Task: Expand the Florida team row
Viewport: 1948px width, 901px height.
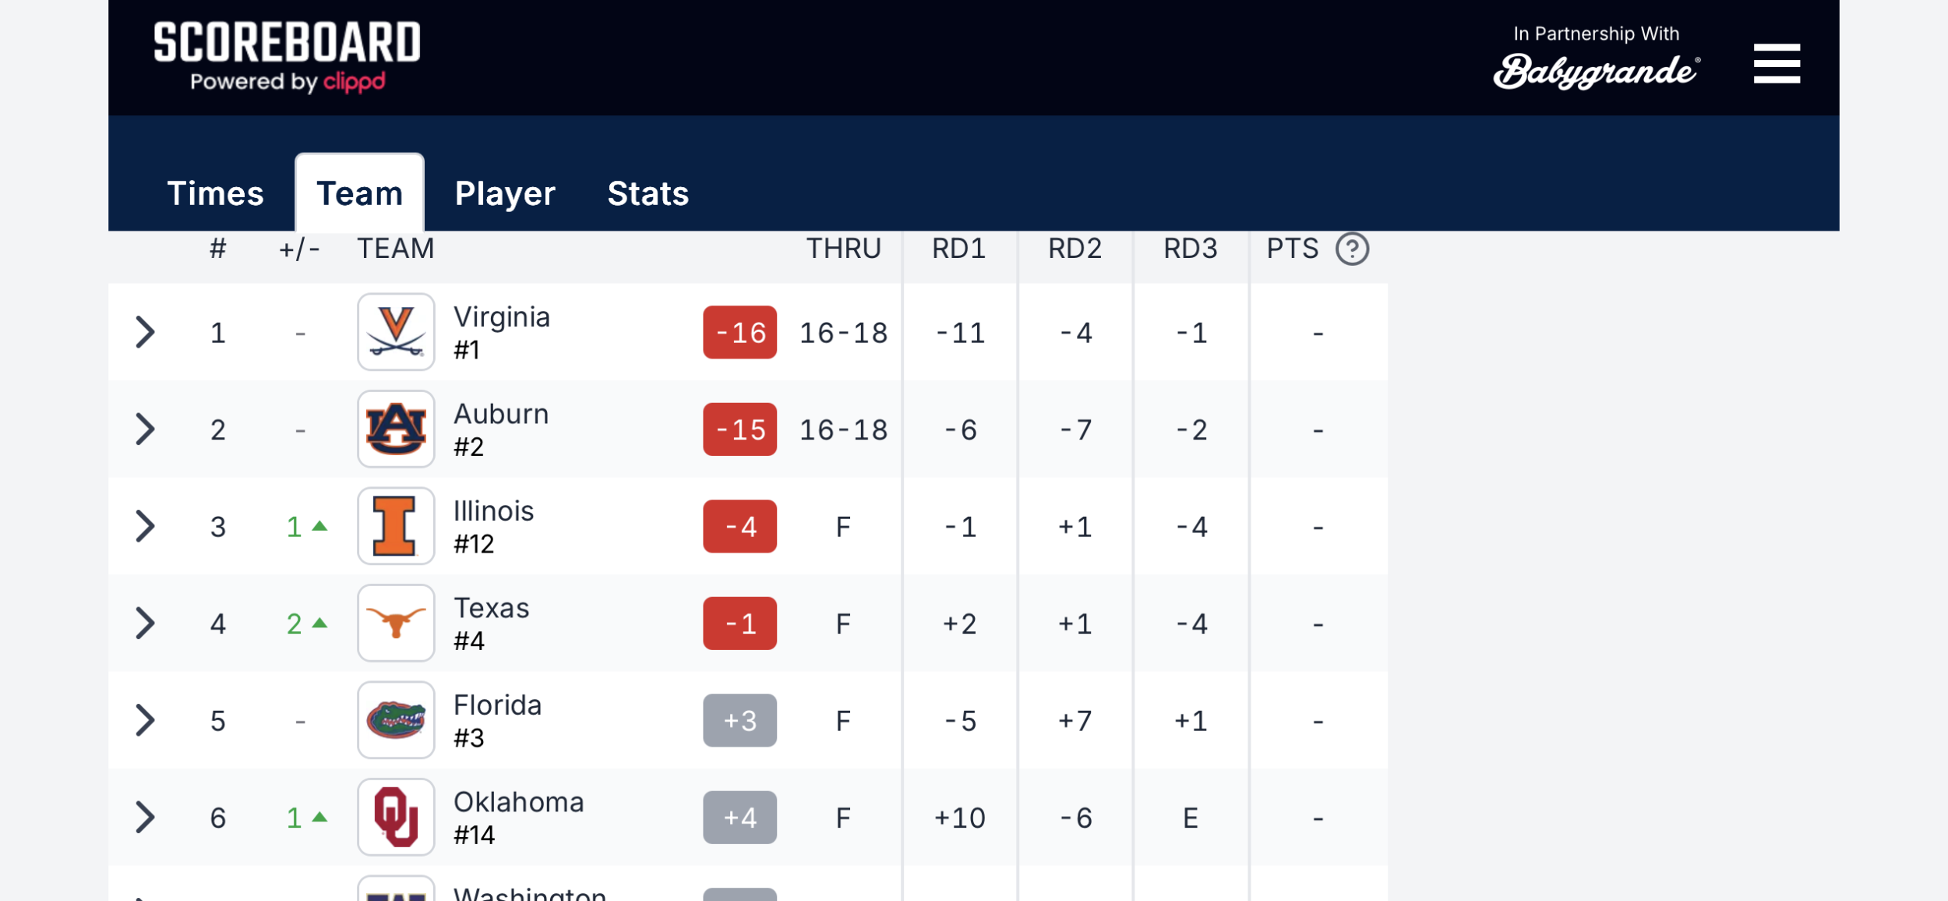Action: coord(145,720)
